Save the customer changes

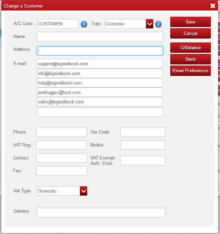(x=190, y=22)
